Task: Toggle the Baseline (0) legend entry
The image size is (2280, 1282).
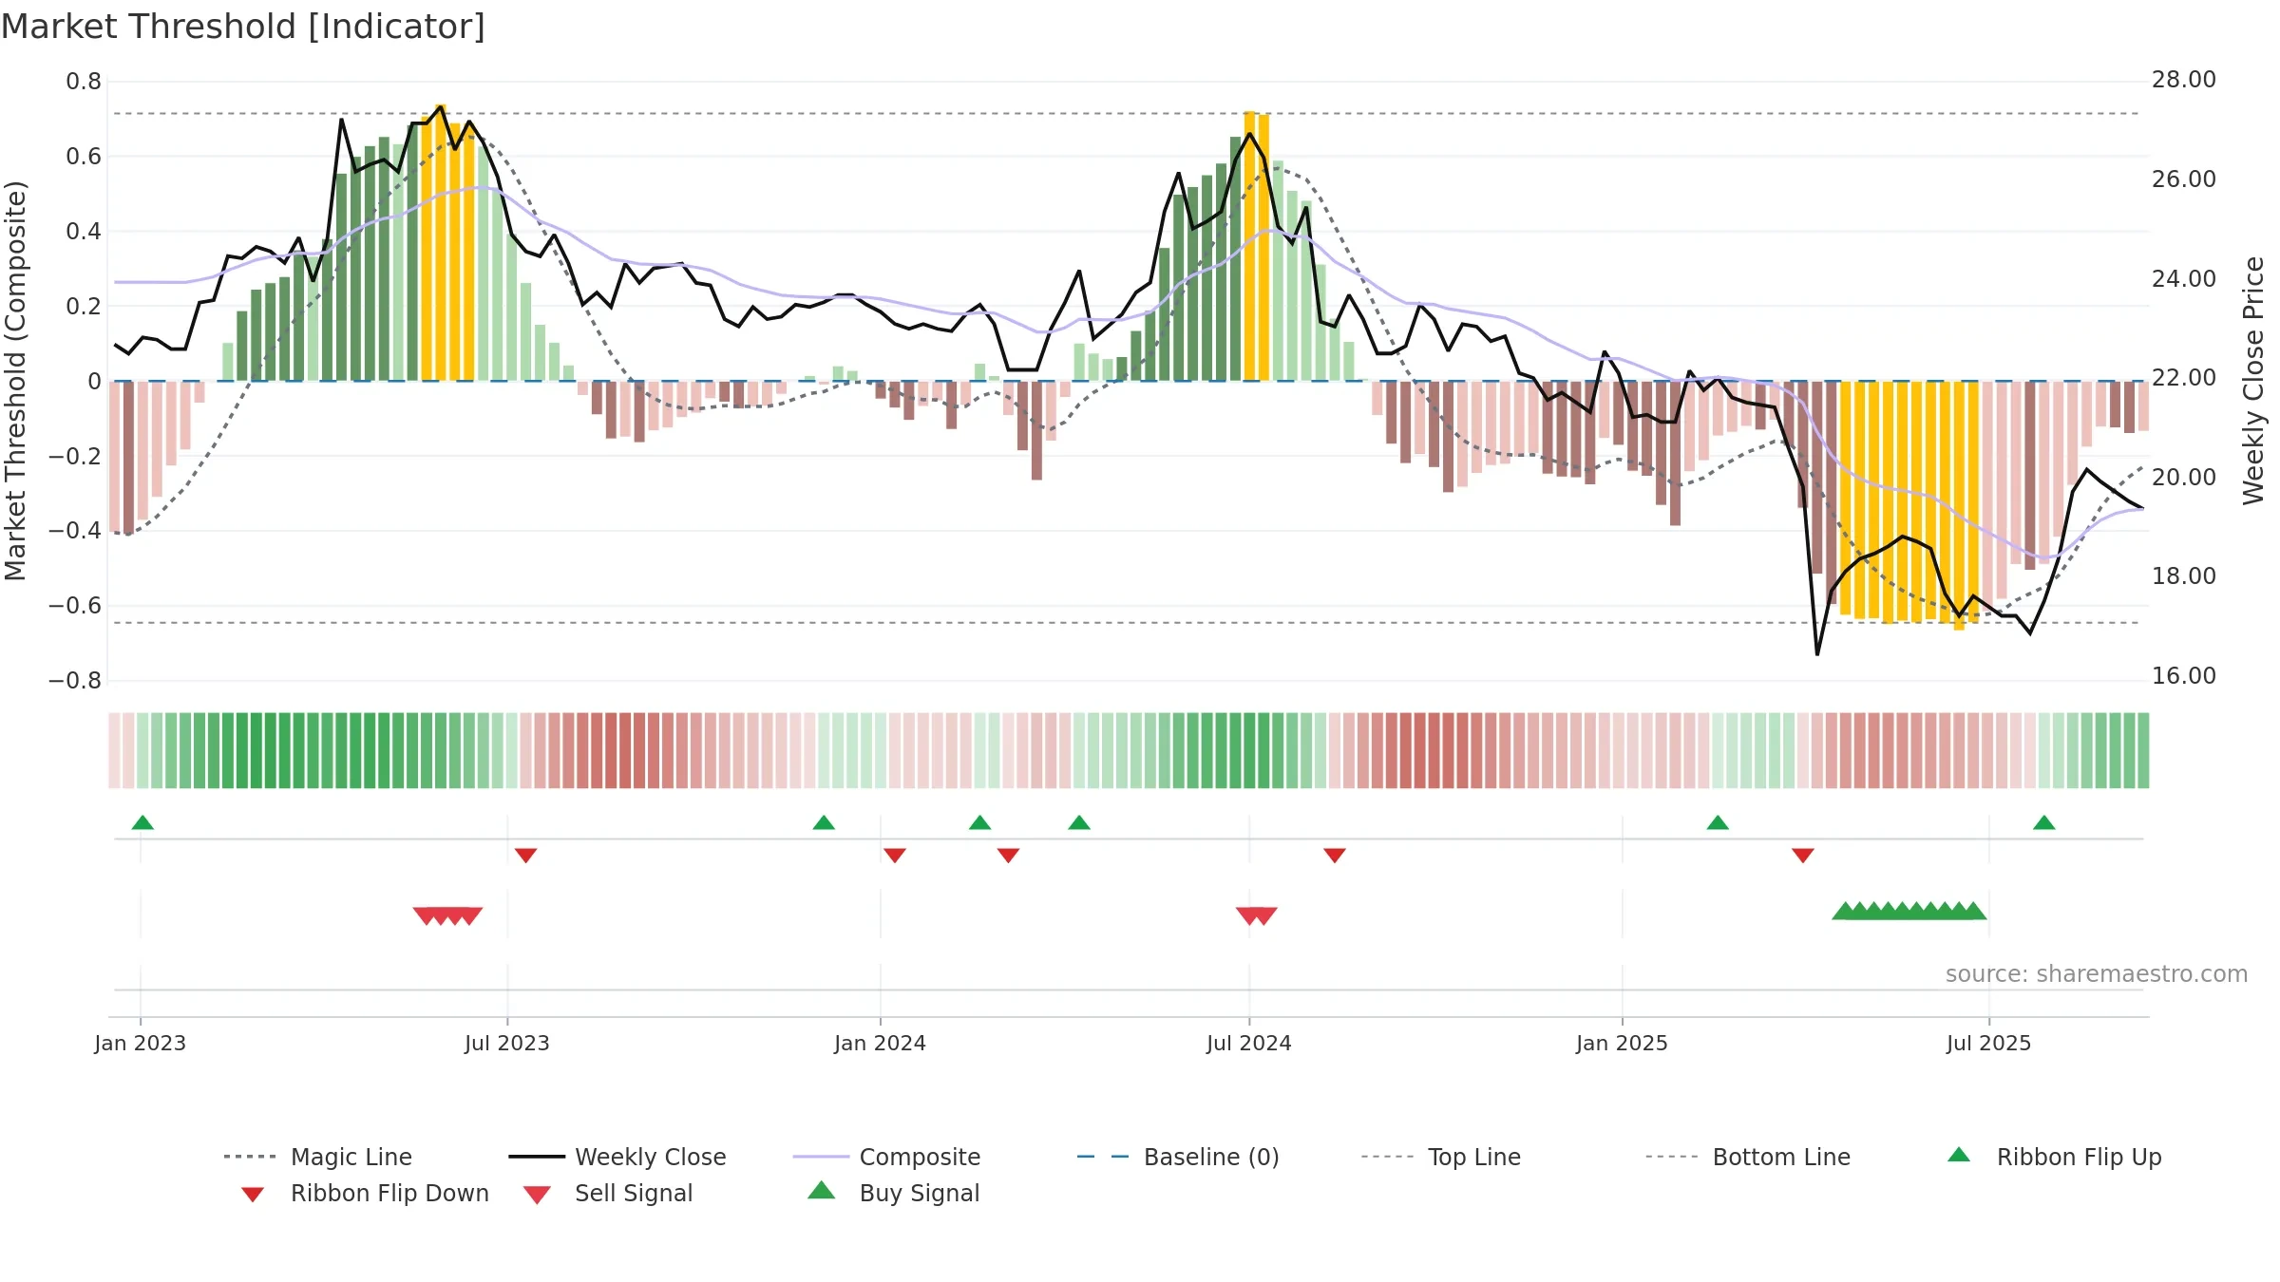Action: [1178, 1157]
